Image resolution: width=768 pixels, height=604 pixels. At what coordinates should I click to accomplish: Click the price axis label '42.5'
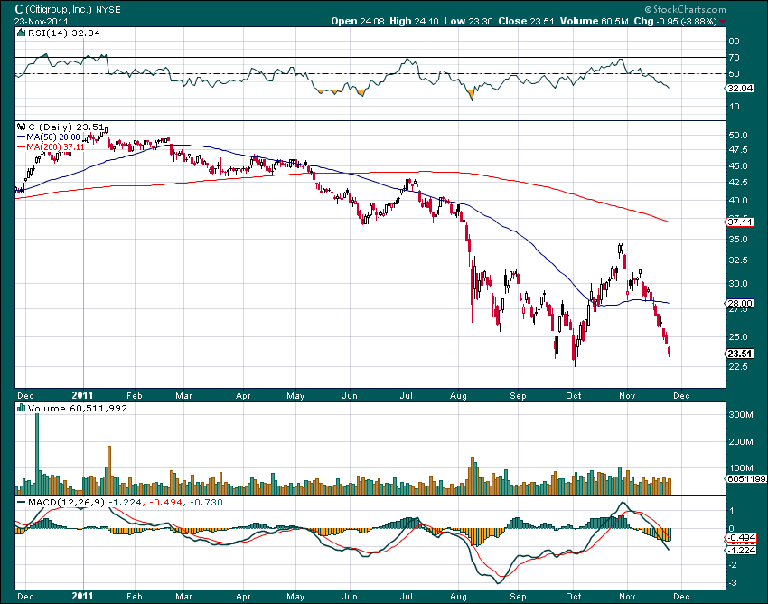(x=738, y=183)
